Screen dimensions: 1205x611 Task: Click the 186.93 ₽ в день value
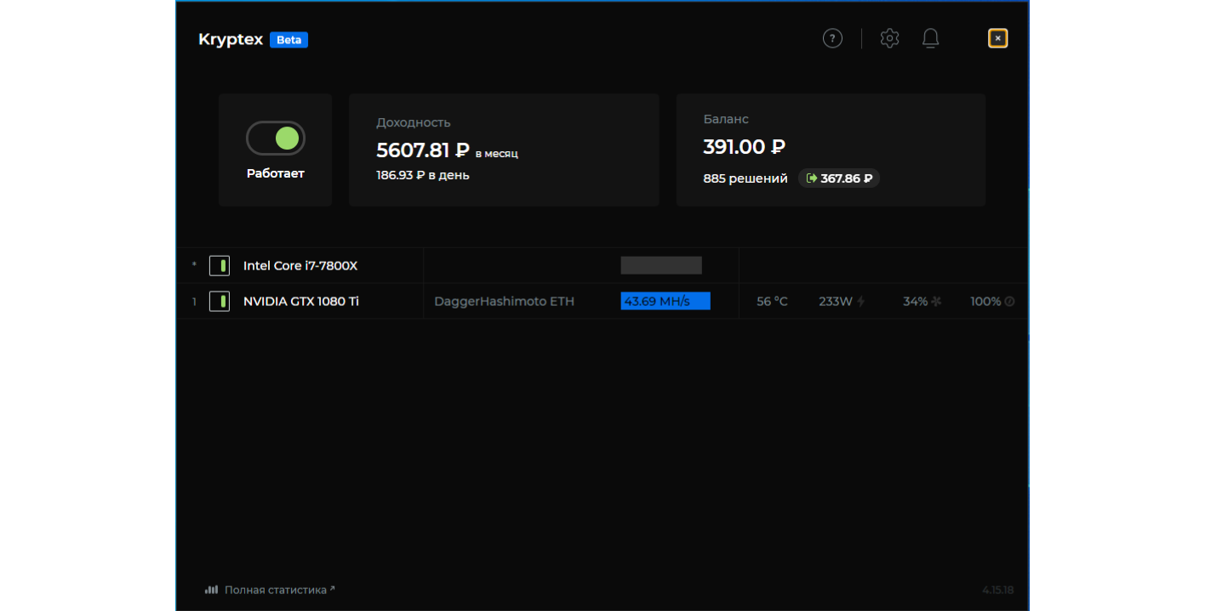click(423, 175)
